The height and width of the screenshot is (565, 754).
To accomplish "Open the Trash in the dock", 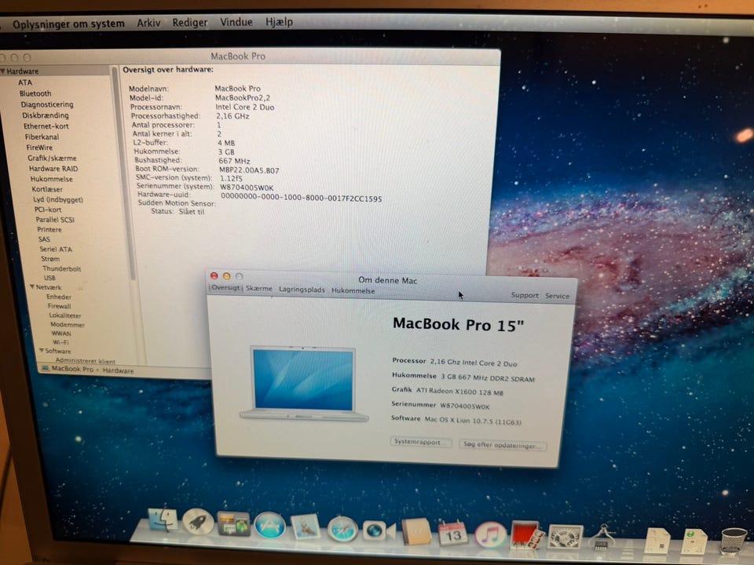I will [733, 541].
